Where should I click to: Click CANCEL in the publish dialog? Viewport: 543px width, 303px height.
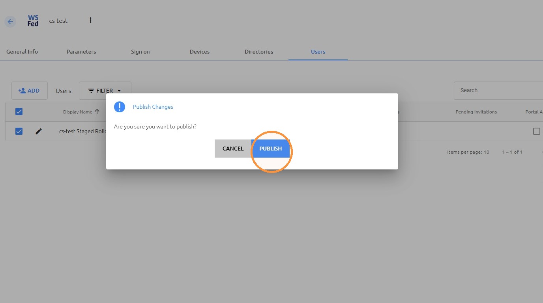coord(233,149)
